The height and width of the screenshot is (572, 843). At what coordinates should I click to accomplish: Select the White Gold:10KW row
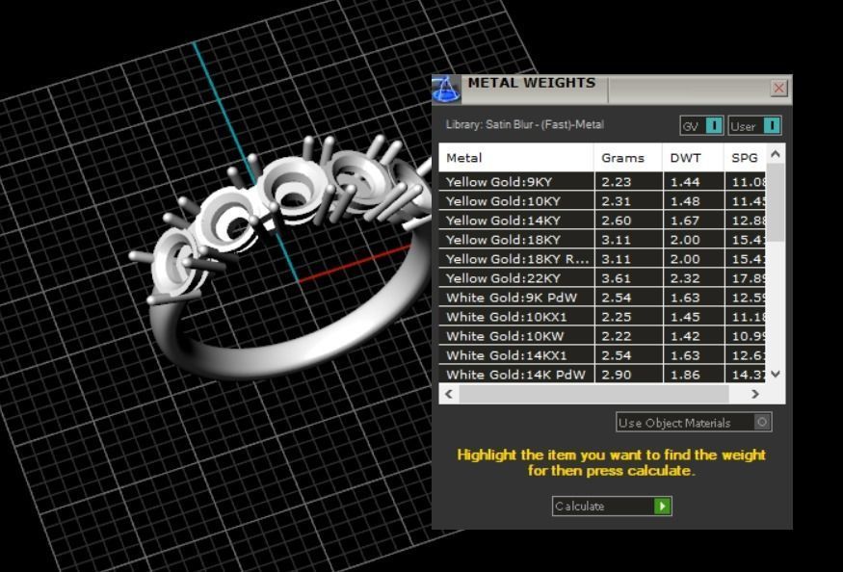tap(602, 336)
